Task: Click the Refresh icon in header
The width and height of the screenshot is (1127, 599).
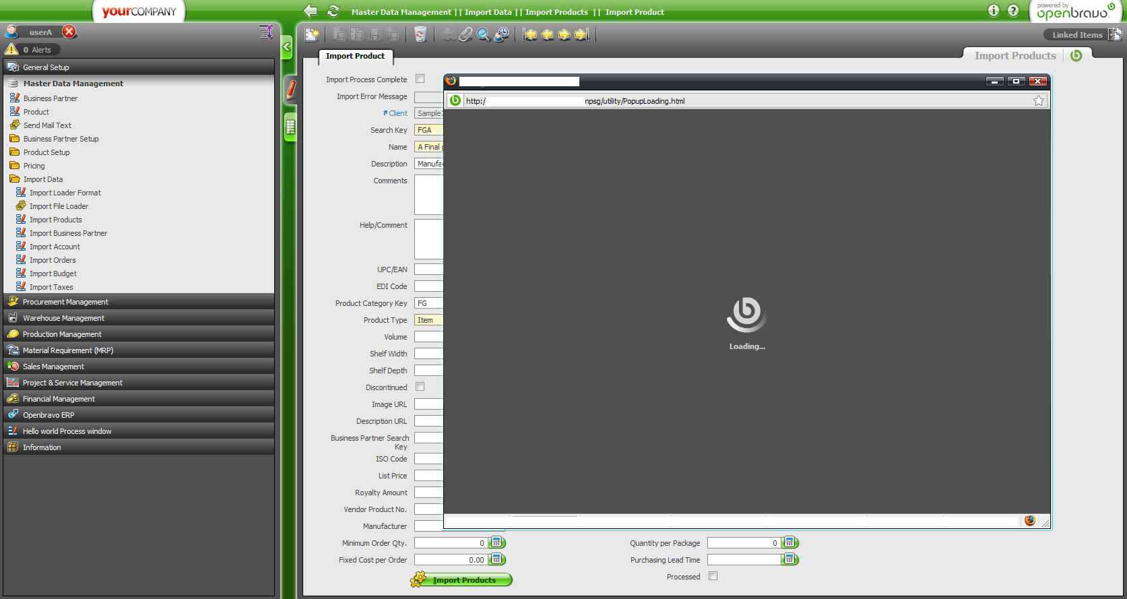Action: (x=333, y=11)
